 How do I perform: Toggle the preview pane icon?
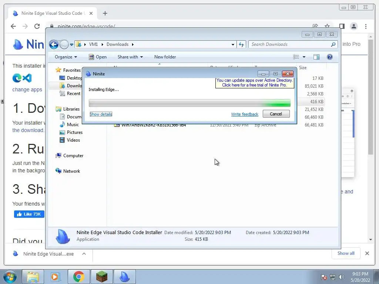click(316, 57)
